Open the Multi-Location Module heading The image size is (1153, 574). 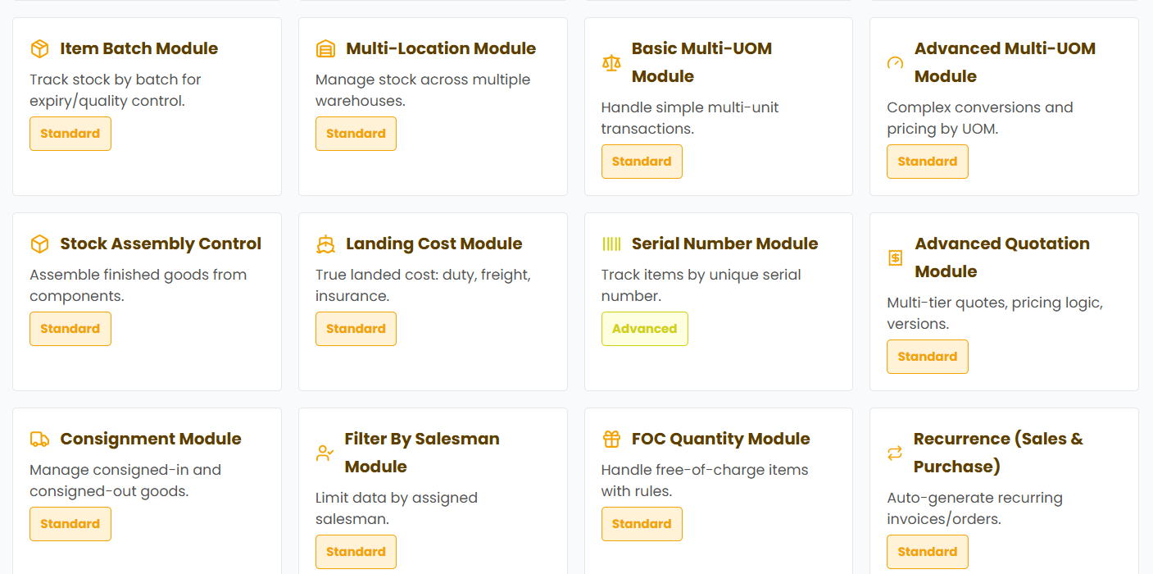(x=441, y=49)
